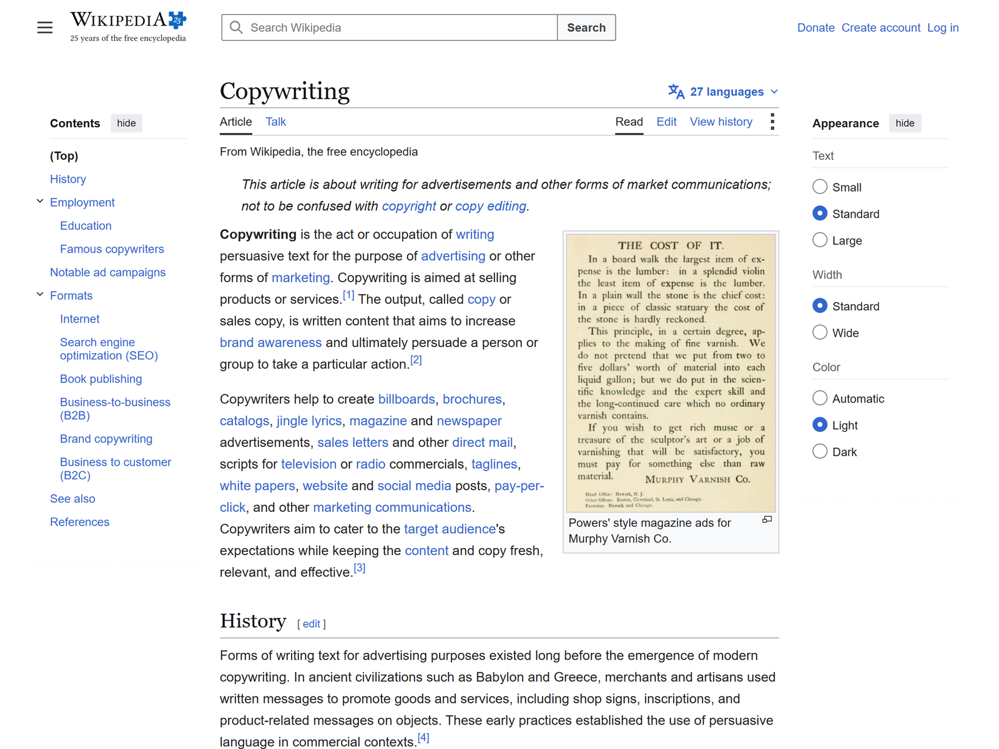Enlarge the Murphy Varnish image
The width and height of the screenshot is (999, 749).
point(767,519)
